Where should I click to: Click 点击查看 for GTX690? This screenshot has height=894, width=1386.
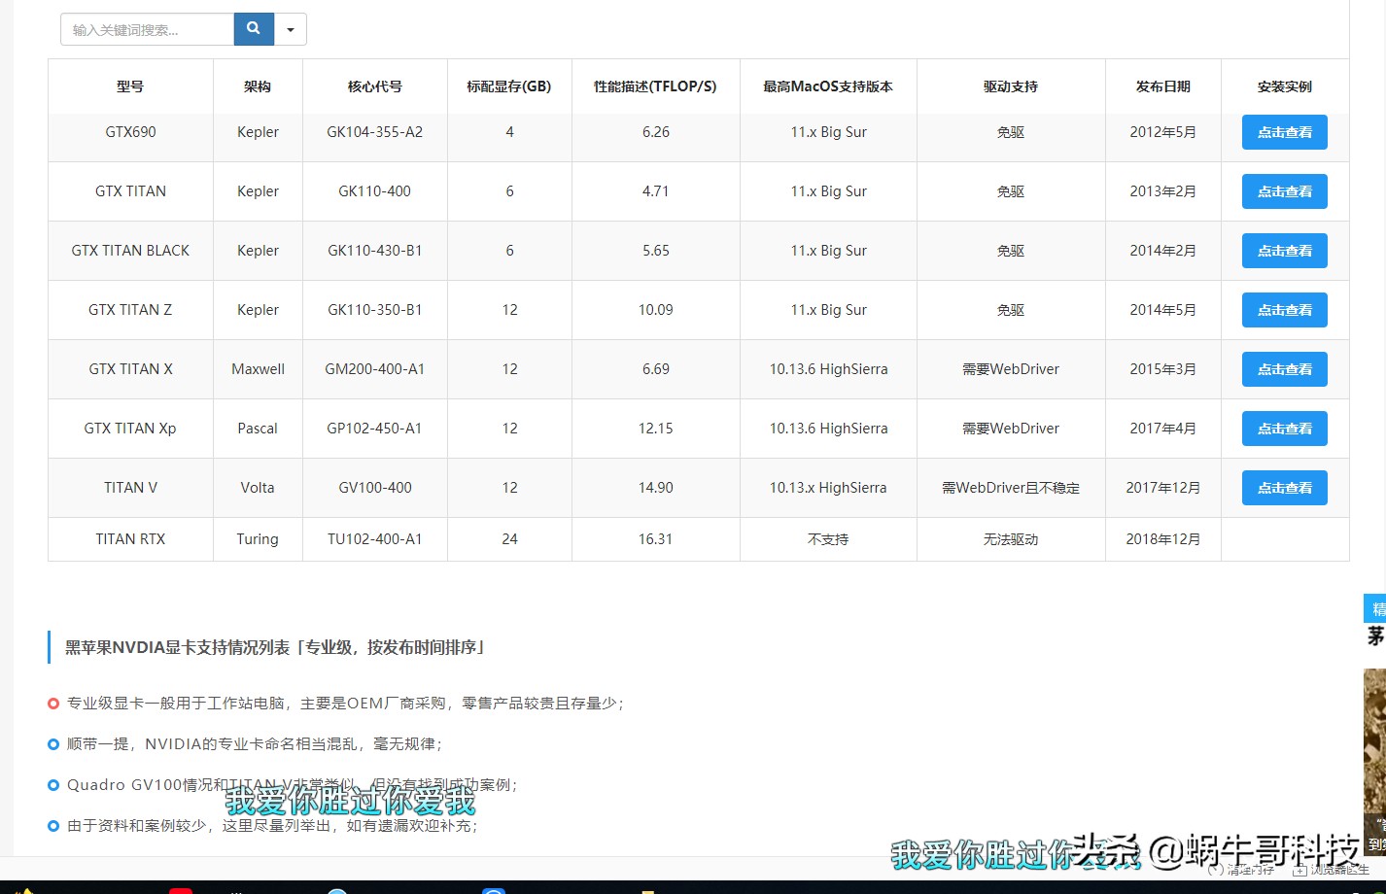click(x=1284, y=132)
